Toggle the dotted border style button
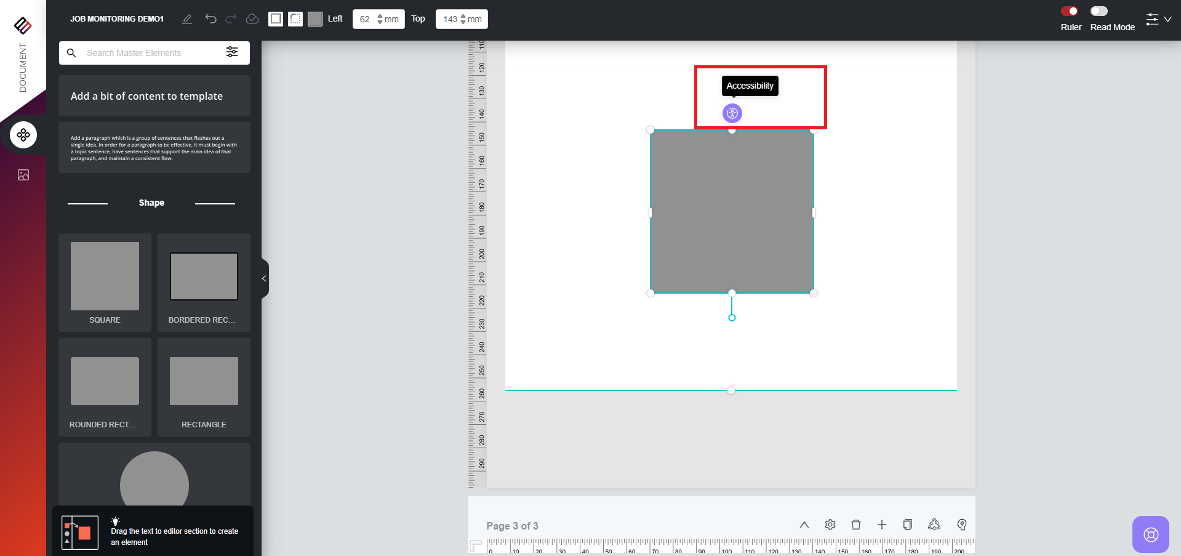 295,19
